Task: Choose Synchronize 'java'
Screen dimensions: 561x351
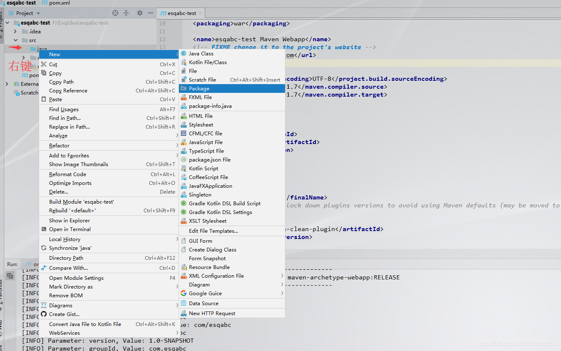Action: (x=108, y=248)
